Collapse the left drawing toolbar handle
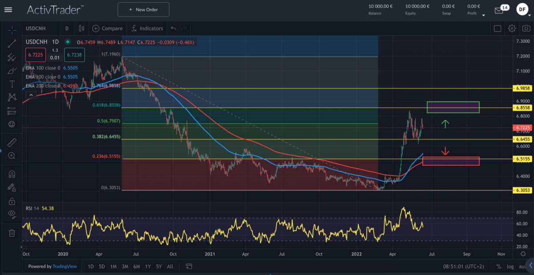Image resolution: width=534 pixels, height=275 pixels. (x=21, y=247)
